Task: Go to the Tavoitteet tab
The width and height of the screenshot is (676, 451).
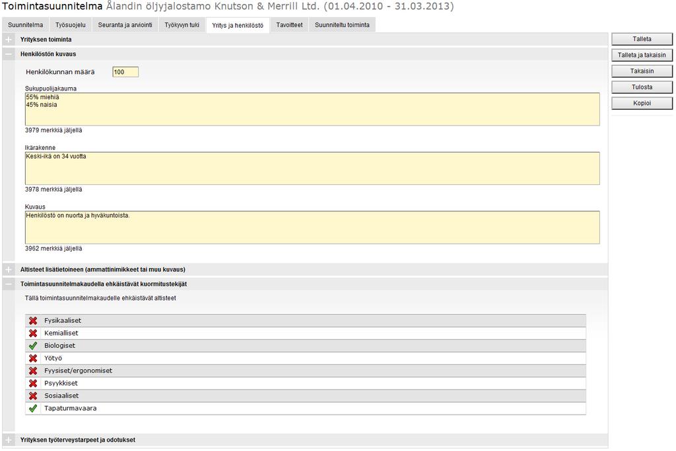Action: pos(289,25)
